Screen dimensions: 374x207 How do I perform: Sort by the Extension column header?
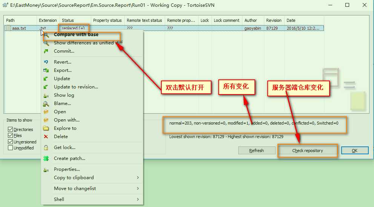(48, 20)
